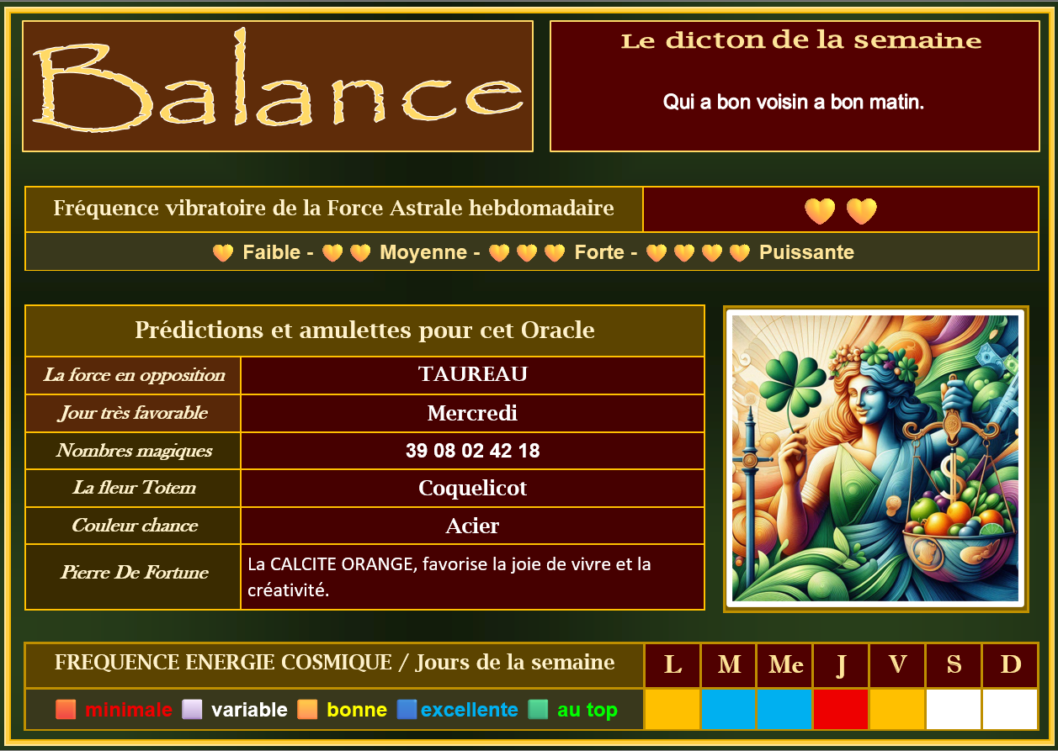Click the blue excellente legend square

[407, 710]
